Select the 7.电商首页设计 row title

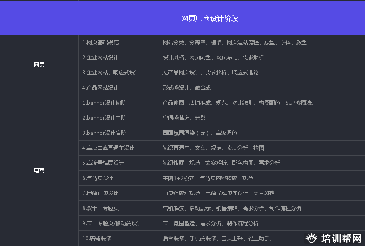(100, 193)
